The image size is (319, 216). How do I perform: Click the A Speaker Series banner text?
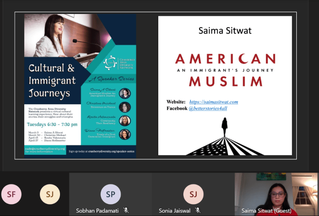[112, 79]
